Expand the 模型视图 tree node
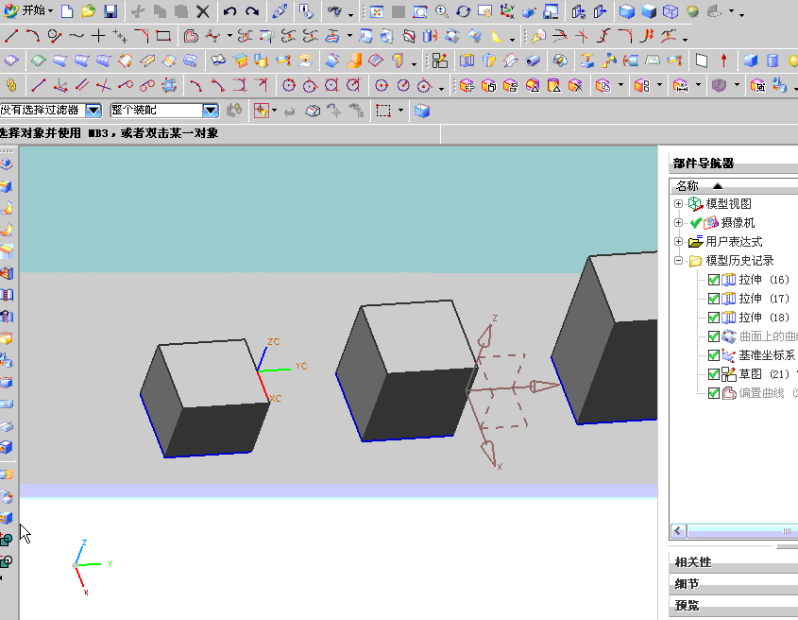The image size is (798, 620). pos(678,204)
